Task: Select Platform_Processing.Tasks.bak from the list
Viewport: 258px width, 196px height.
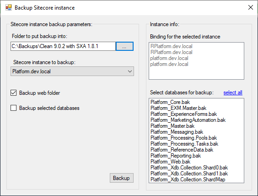Action: tap(184, 144)
